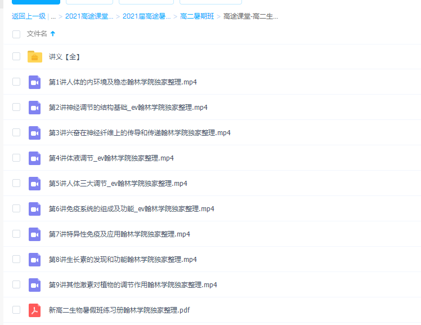421x325 pixels.
Task: Toggle the select-all checkbox beside 文件名
Action: (16, 34)
